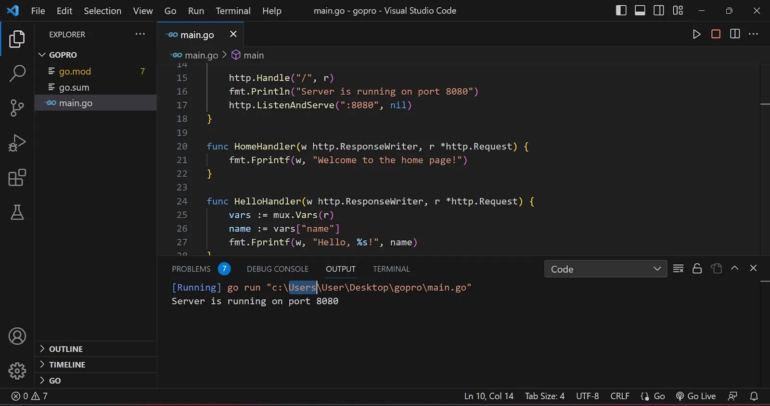This screenshot has width=770, height=406.
Task: Split the editor to the right
Action: tap(735, 34)
